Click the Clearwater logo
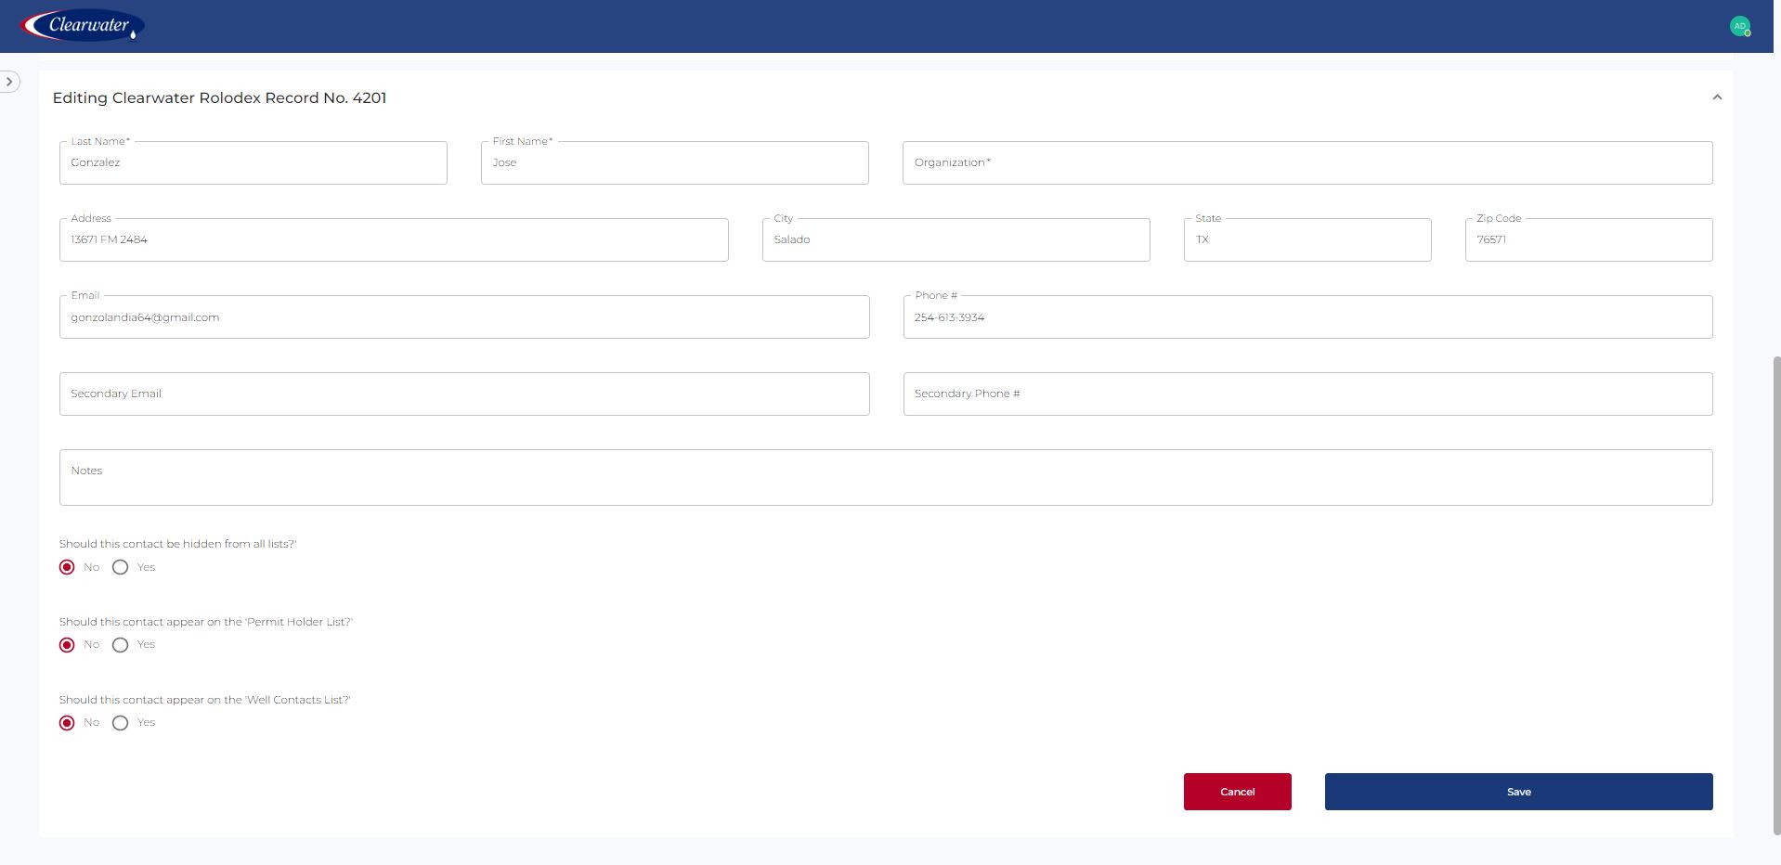Screen dimensions: 1781x865 pos(82,26)
